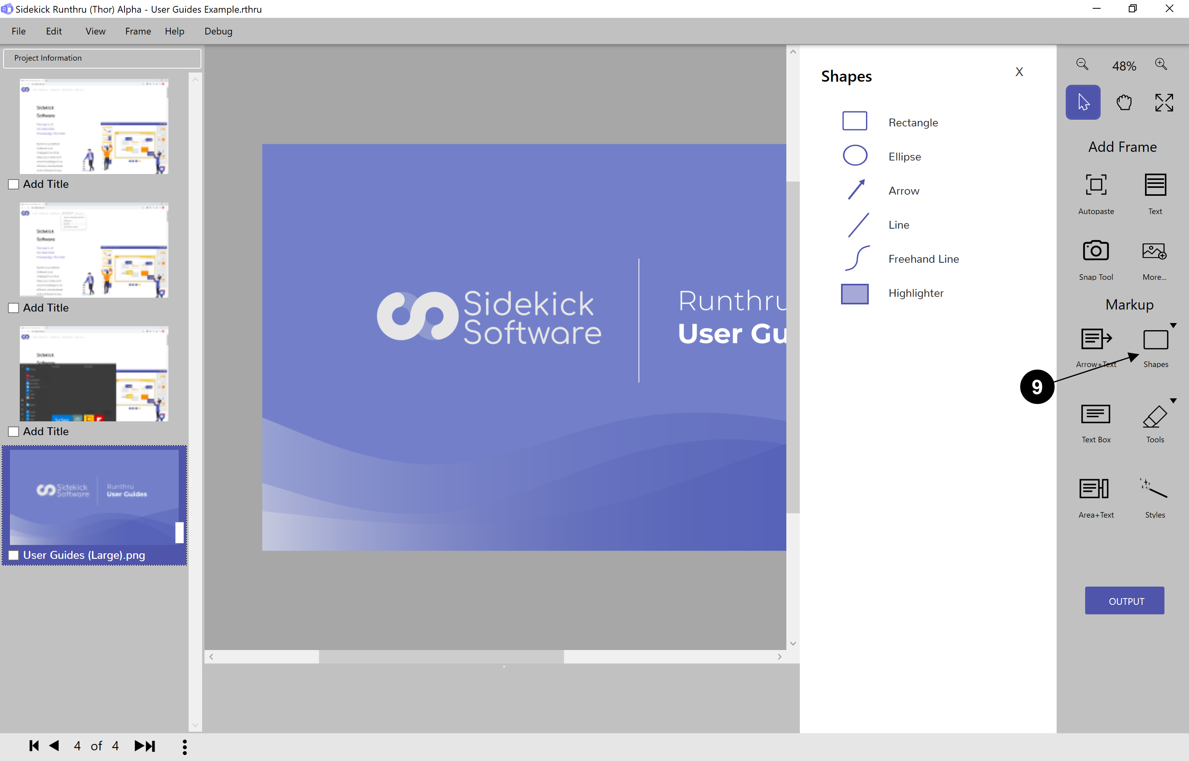1189x761 pixels.
Task: Click the canvas scroll-right arrow
Action: (780, 657)
